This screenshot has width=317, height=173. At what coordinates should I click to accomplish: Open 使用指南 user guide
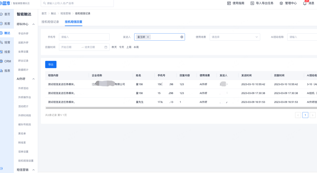coord(236,3)
